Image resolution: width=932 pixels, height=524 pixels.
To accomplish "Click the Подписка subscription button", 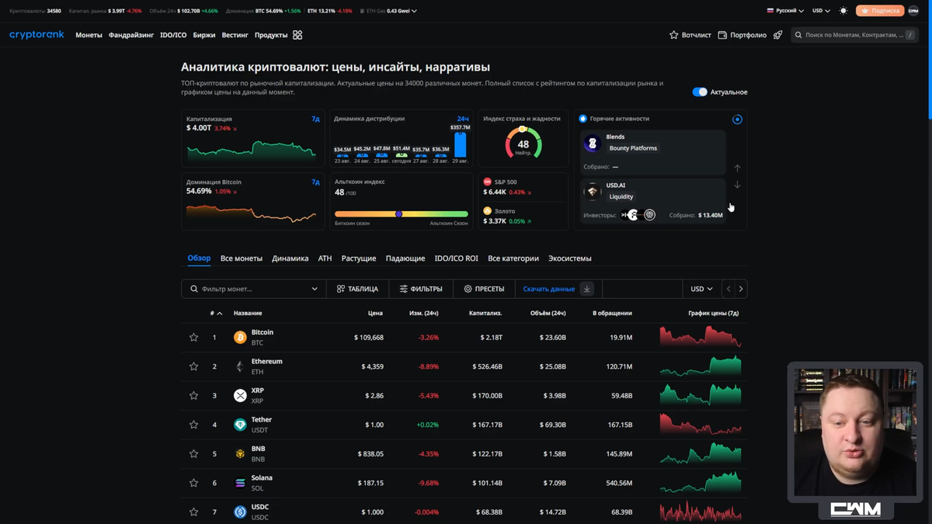I will (880, 11).
